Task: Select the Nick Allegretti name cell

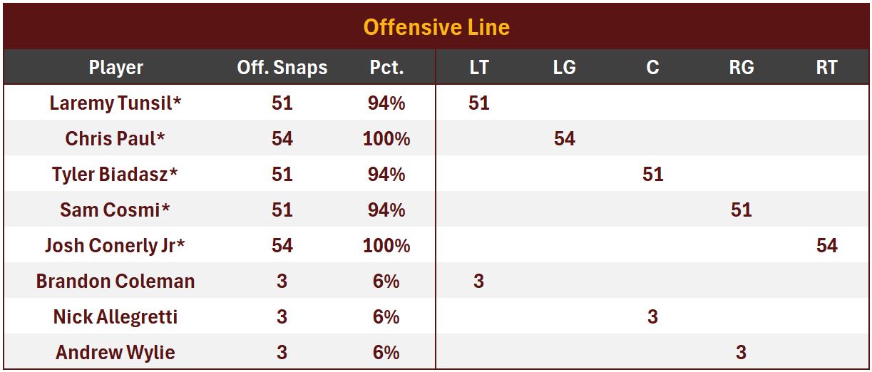Action: [116, 317]
